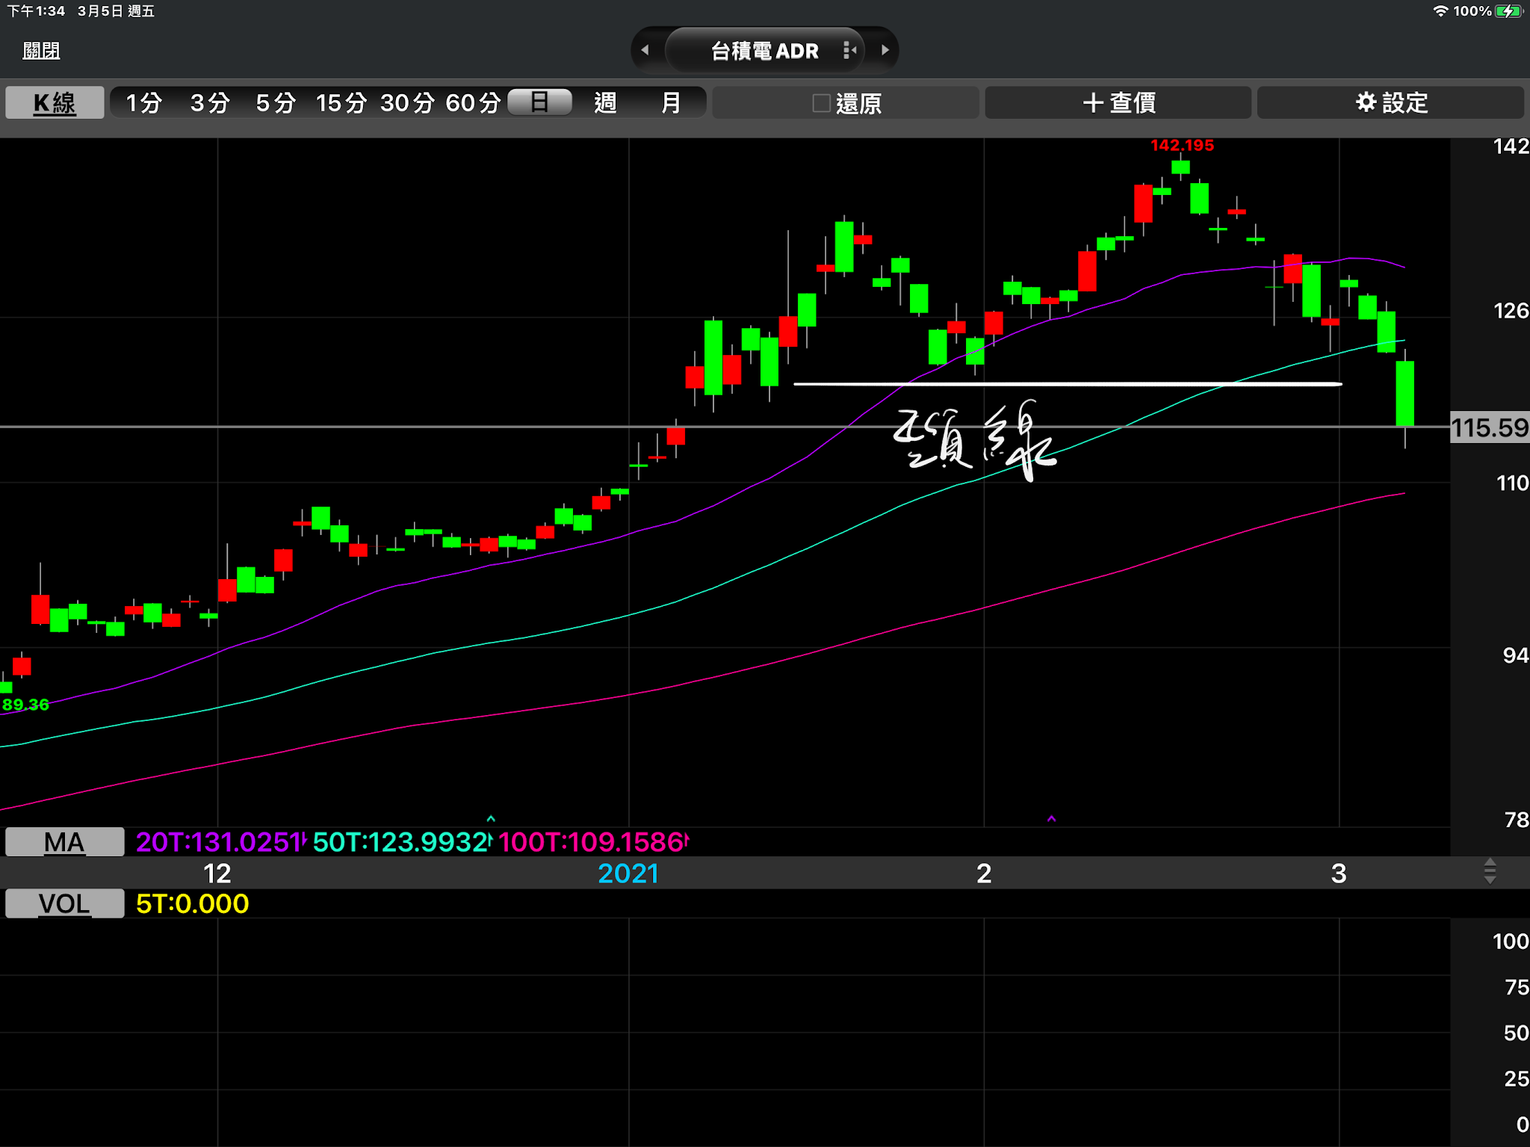Switch to the 1分 timeframe
This screenshot has height=1147, width=1530.
pyautogui.click(x=143, y=102)
